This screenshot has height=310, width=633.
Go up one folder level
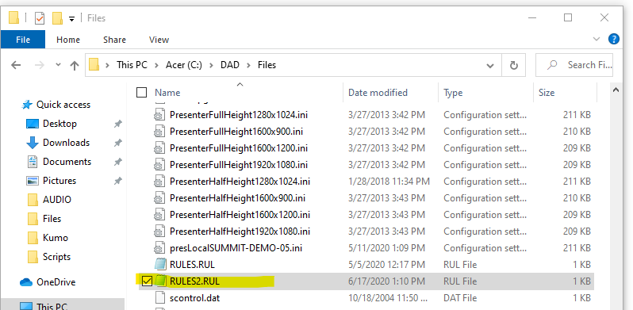tap(75, 65)
